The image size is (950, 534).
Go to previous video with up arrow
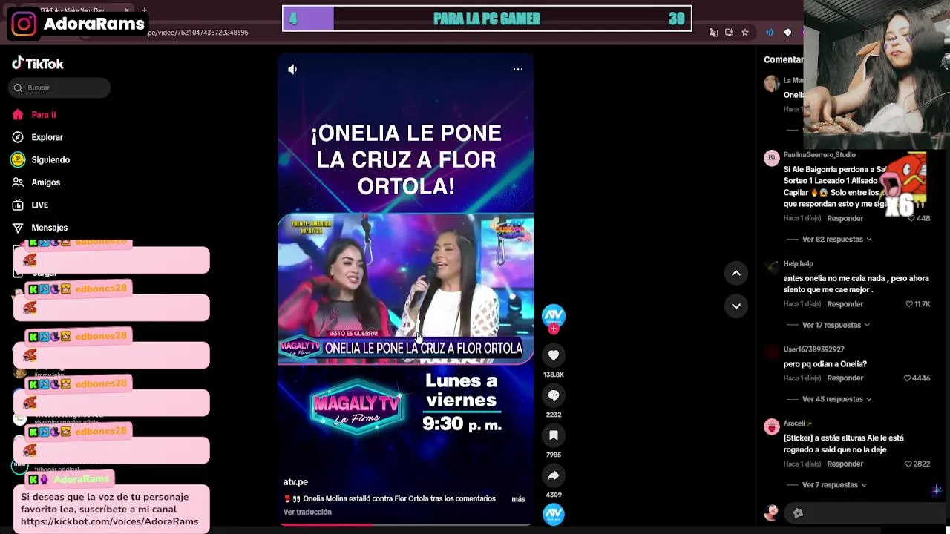(736, 273)
